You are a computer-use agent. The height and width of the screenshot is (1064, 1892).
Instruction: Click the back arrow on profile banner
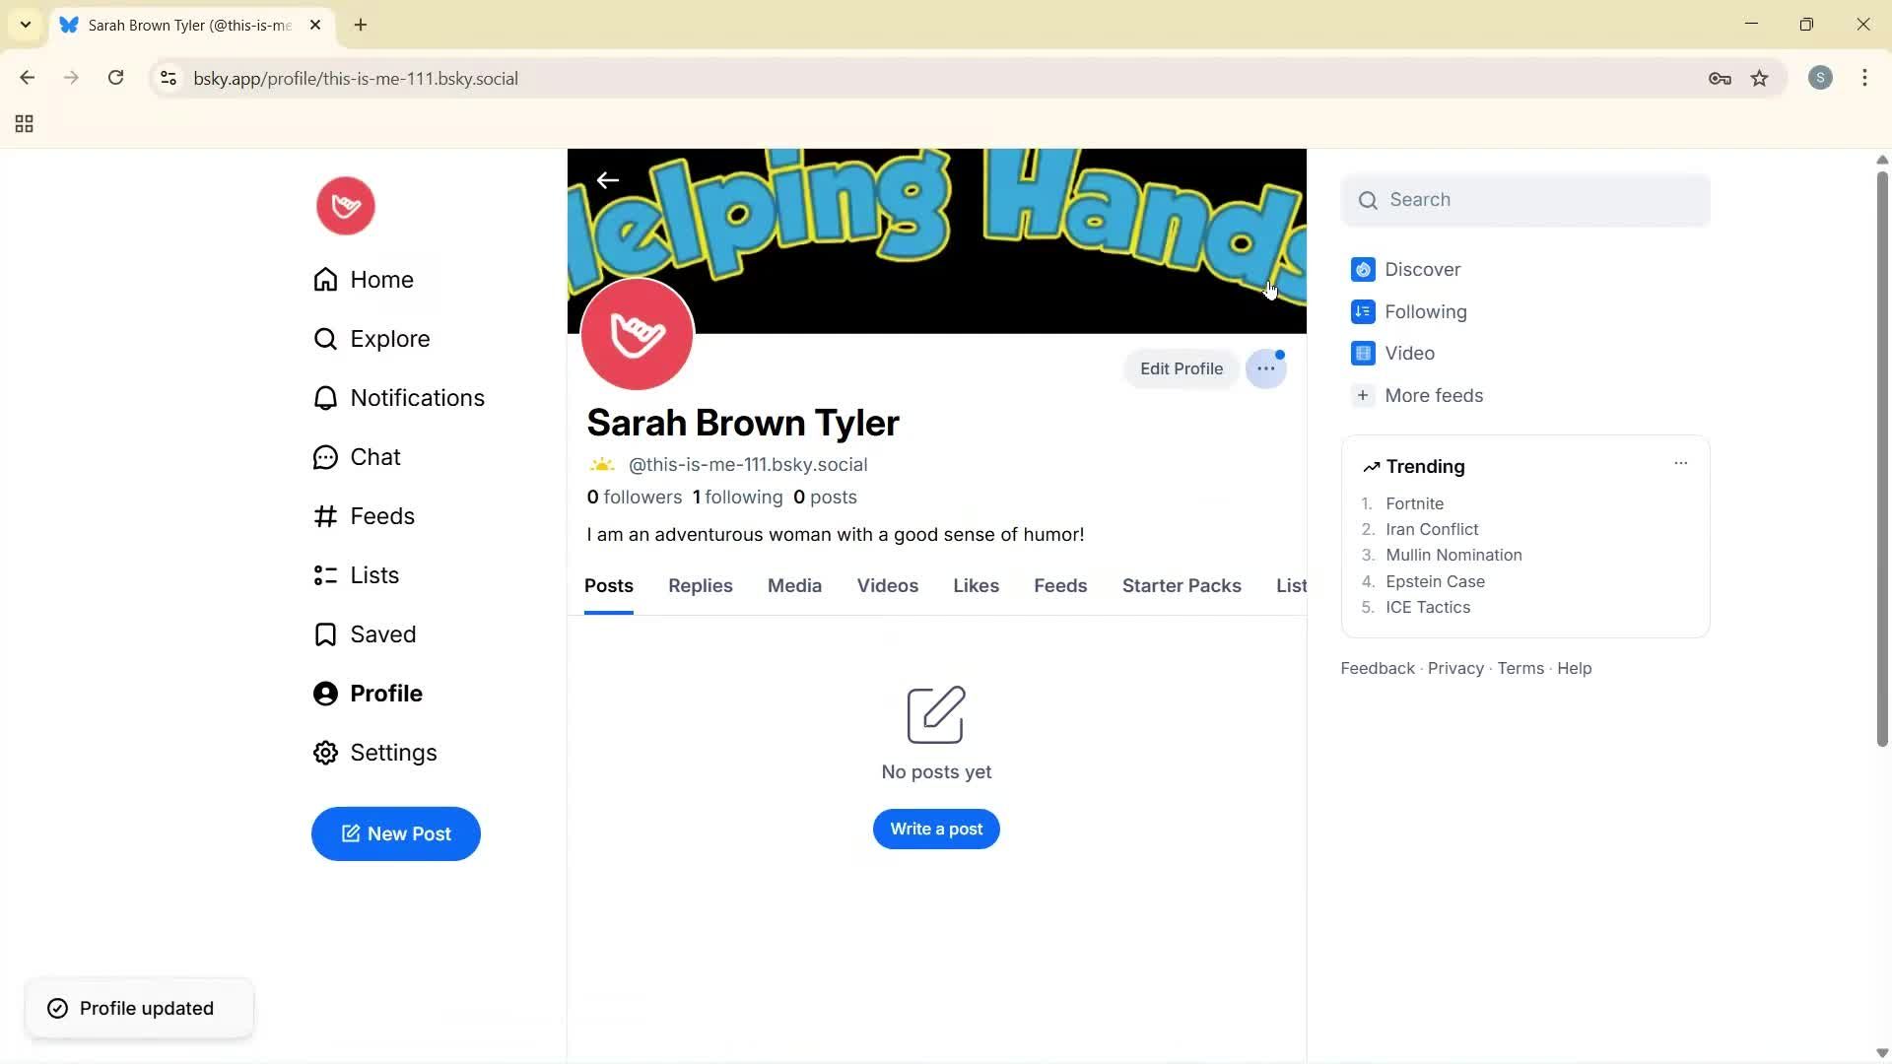pos(608,179)
